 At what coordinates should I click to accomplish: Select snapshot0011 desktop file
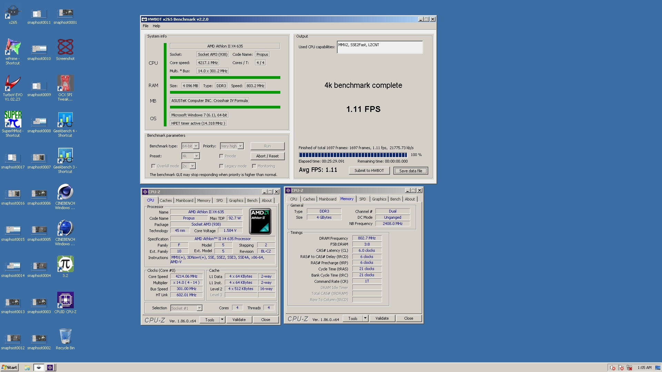click(39, 16)
